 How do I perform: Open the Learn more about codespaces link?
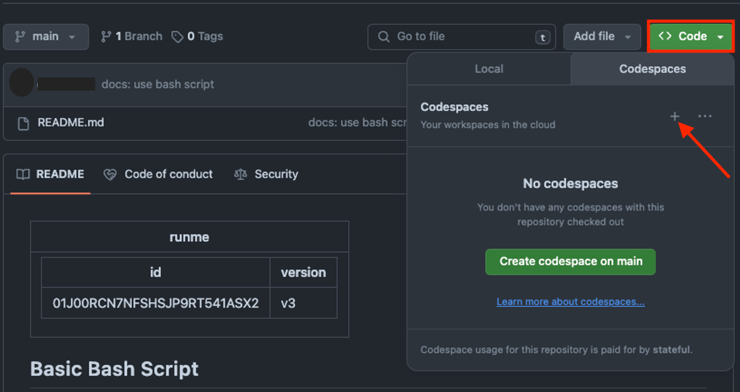point(570,302)
